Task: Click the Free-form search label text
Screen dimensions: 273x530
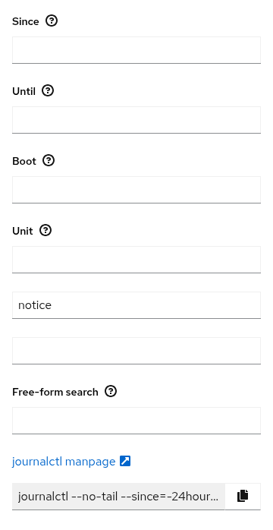Action: pyautogui.click(x=55, y=392)
